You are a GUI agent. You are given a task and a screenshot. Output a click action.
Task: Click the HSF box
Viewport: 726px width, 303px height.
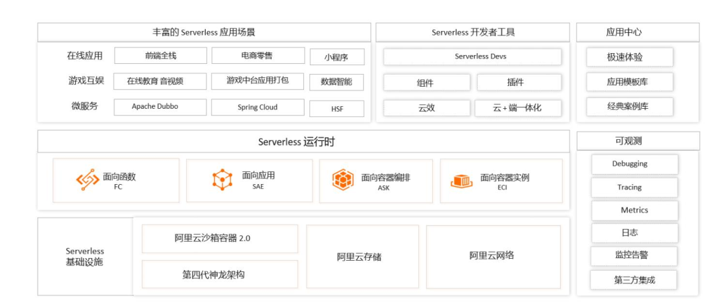pyautogui.click(x=337, y=109)
